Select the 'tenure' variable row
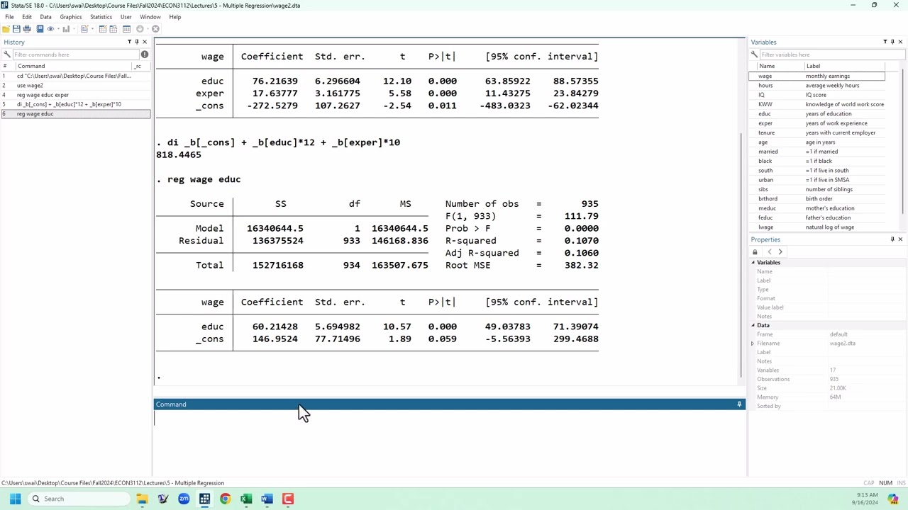 pos(817,132)
